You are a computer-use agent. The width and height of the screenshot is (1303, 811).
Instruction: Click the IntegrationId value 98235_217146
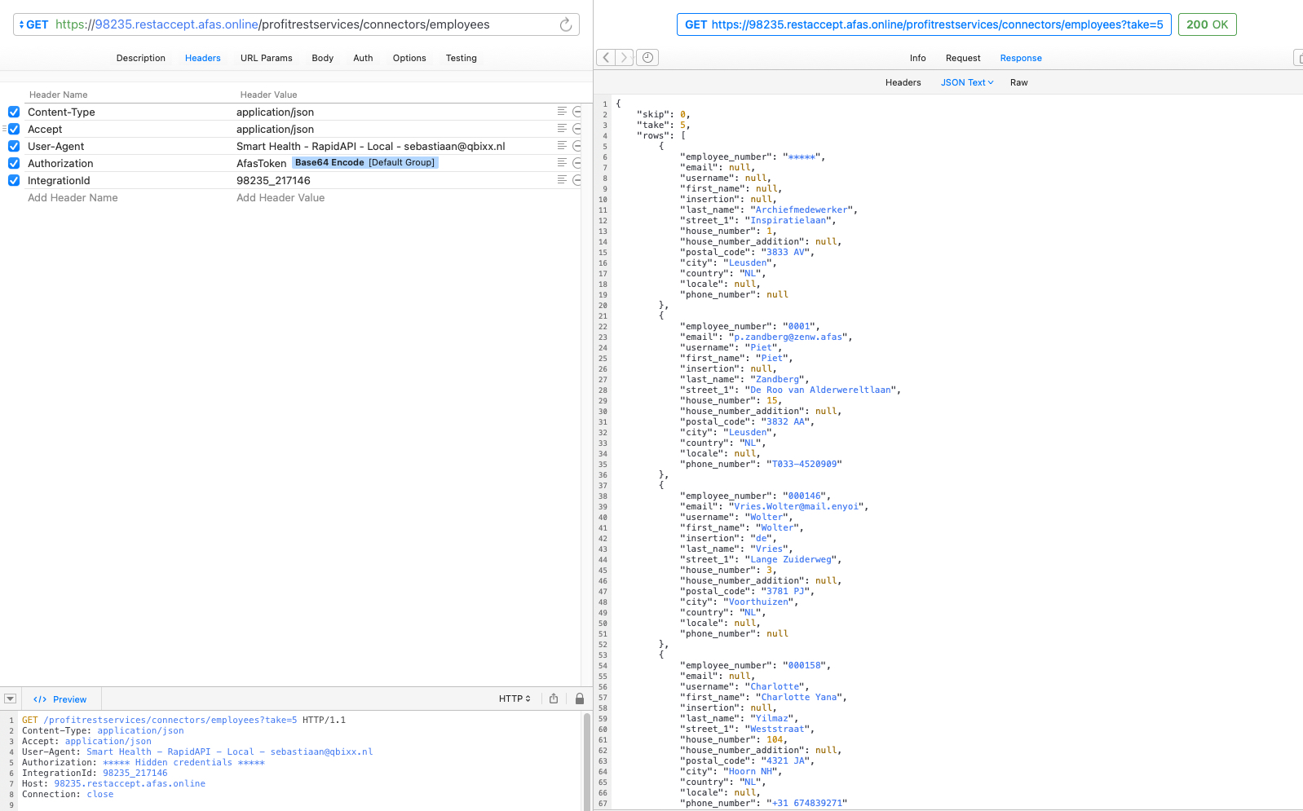coord(273,180)
